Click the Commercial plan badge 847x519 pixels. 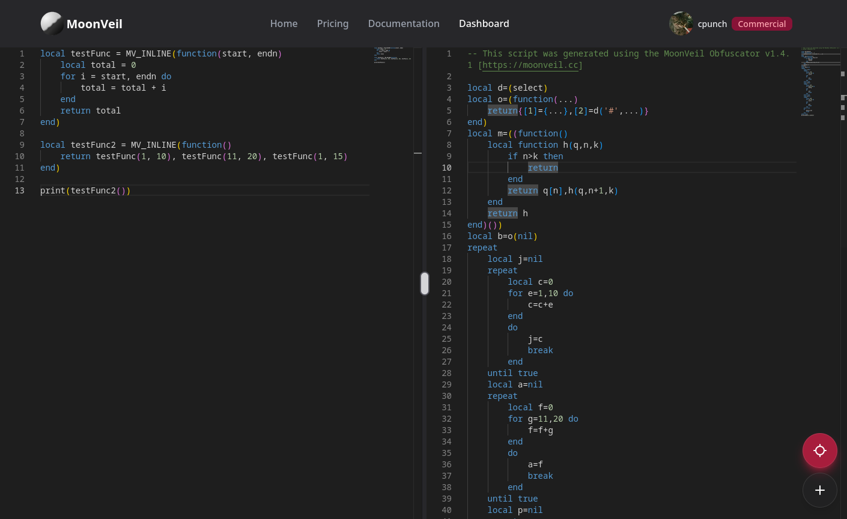click(x=761, y=24)
